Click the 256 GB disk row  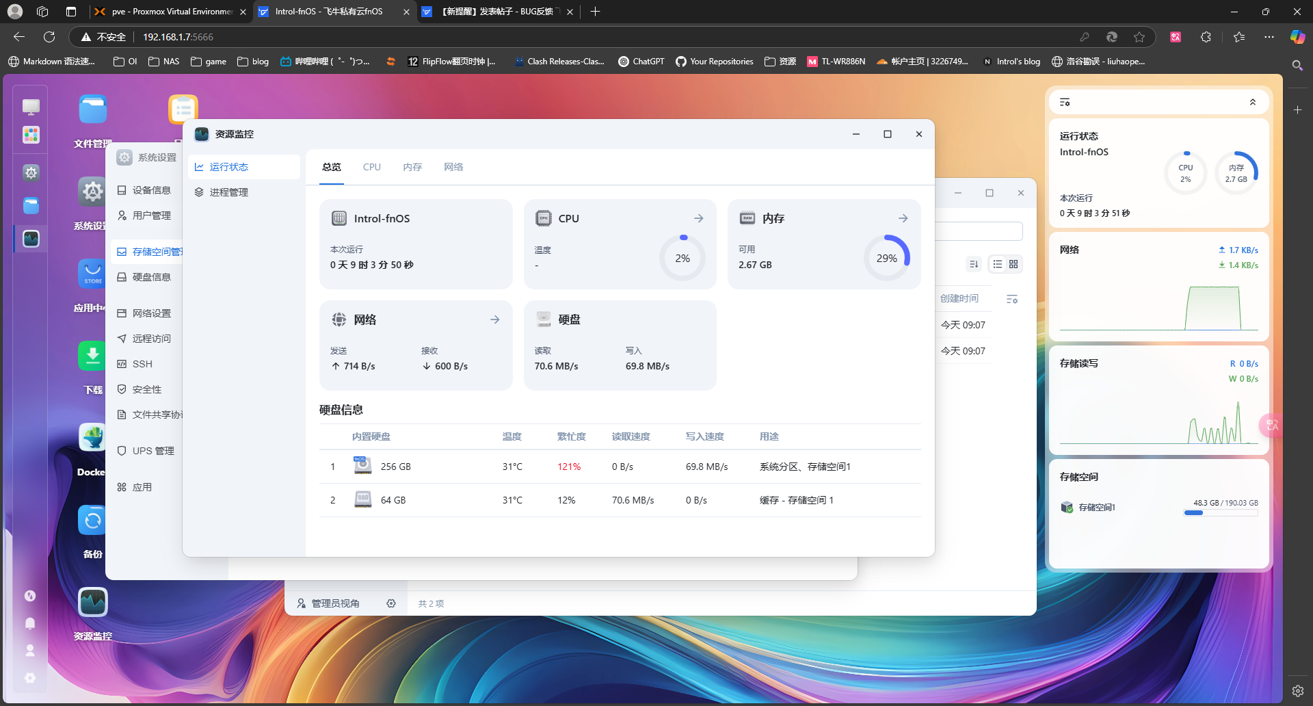(620, 467)
